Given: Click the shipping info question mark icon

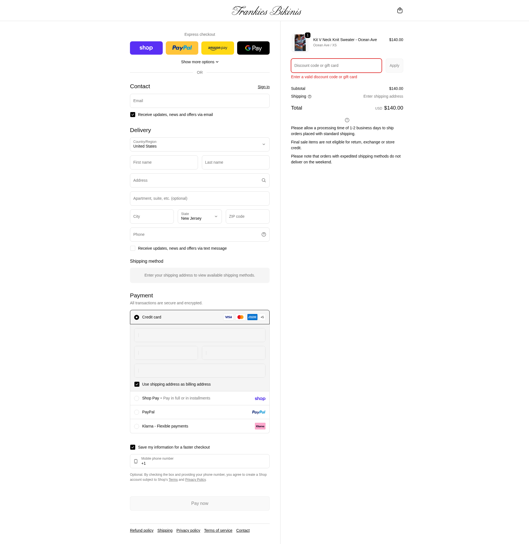Looking at the screenshot, I should pos(310,97).
